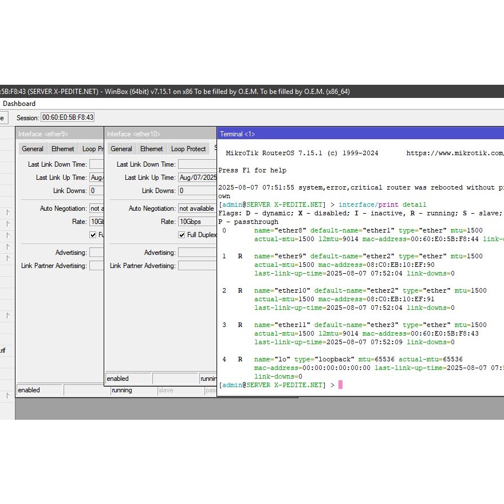Toggle Full Duplex checkbox in ether10 window

pyautogui.click(x=183, y=235)
